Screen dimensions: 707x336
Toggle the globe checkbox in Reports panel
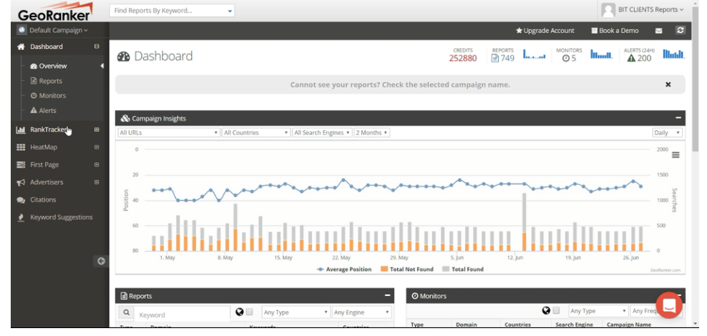249,312
